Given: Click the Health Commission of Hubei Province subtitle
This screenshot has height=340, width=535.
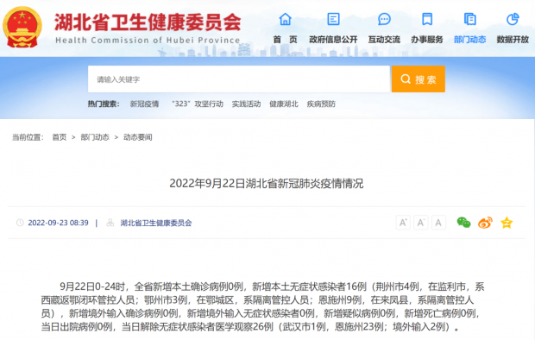Looking at the screenshot, I should click(148, 41).
